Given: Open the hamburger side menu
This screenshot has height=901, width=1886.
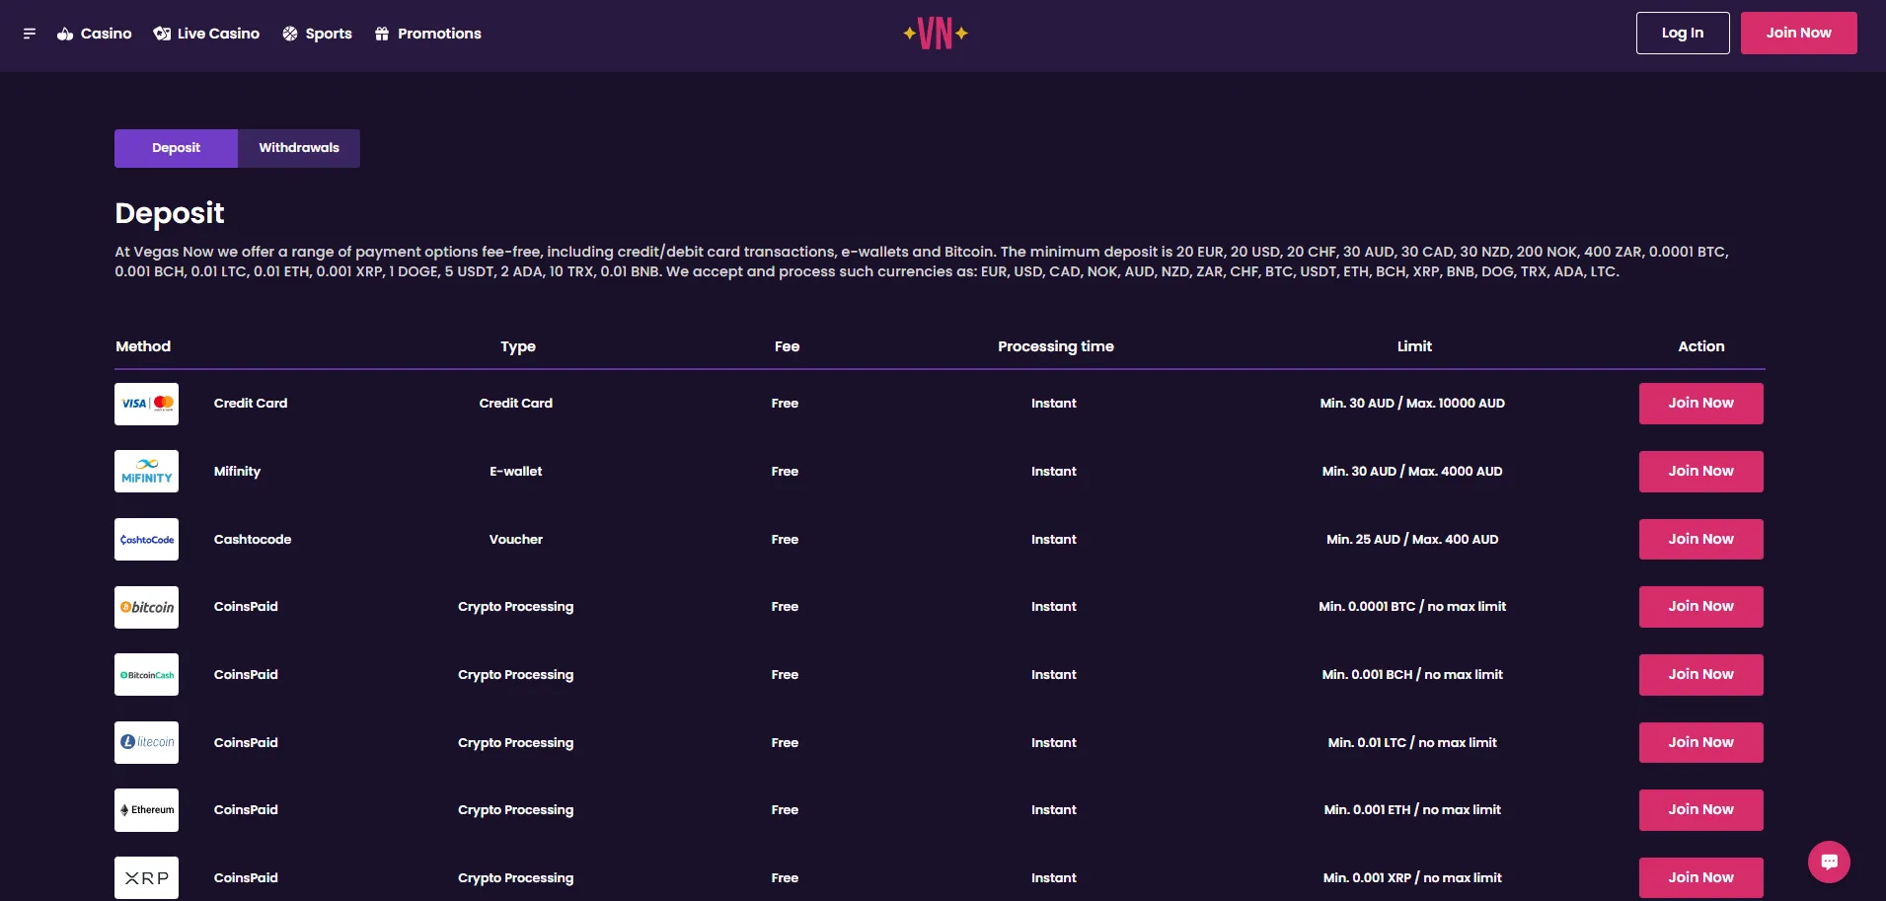Looking at the screenshot, I should coord(30,34).
